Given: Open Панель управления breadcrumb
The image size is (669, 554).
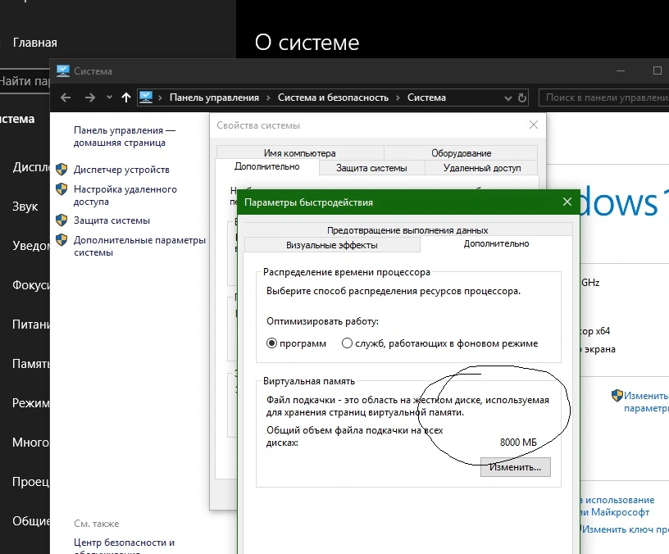Looking at the screenshot, I should 214,98.
